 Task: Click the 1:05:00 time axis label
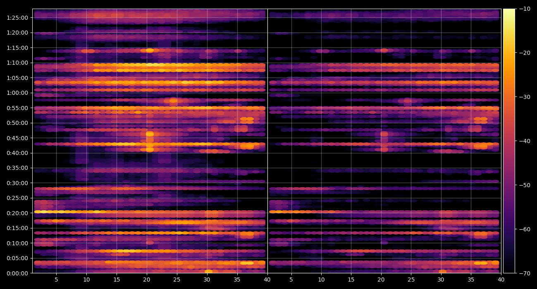[17, 78]
